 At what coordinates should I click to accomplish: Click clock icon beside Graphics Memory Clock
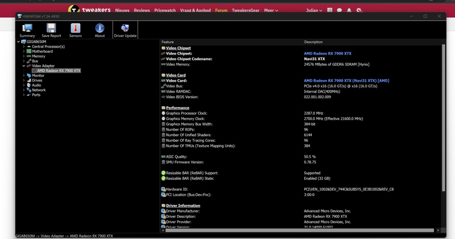[163, 119]
